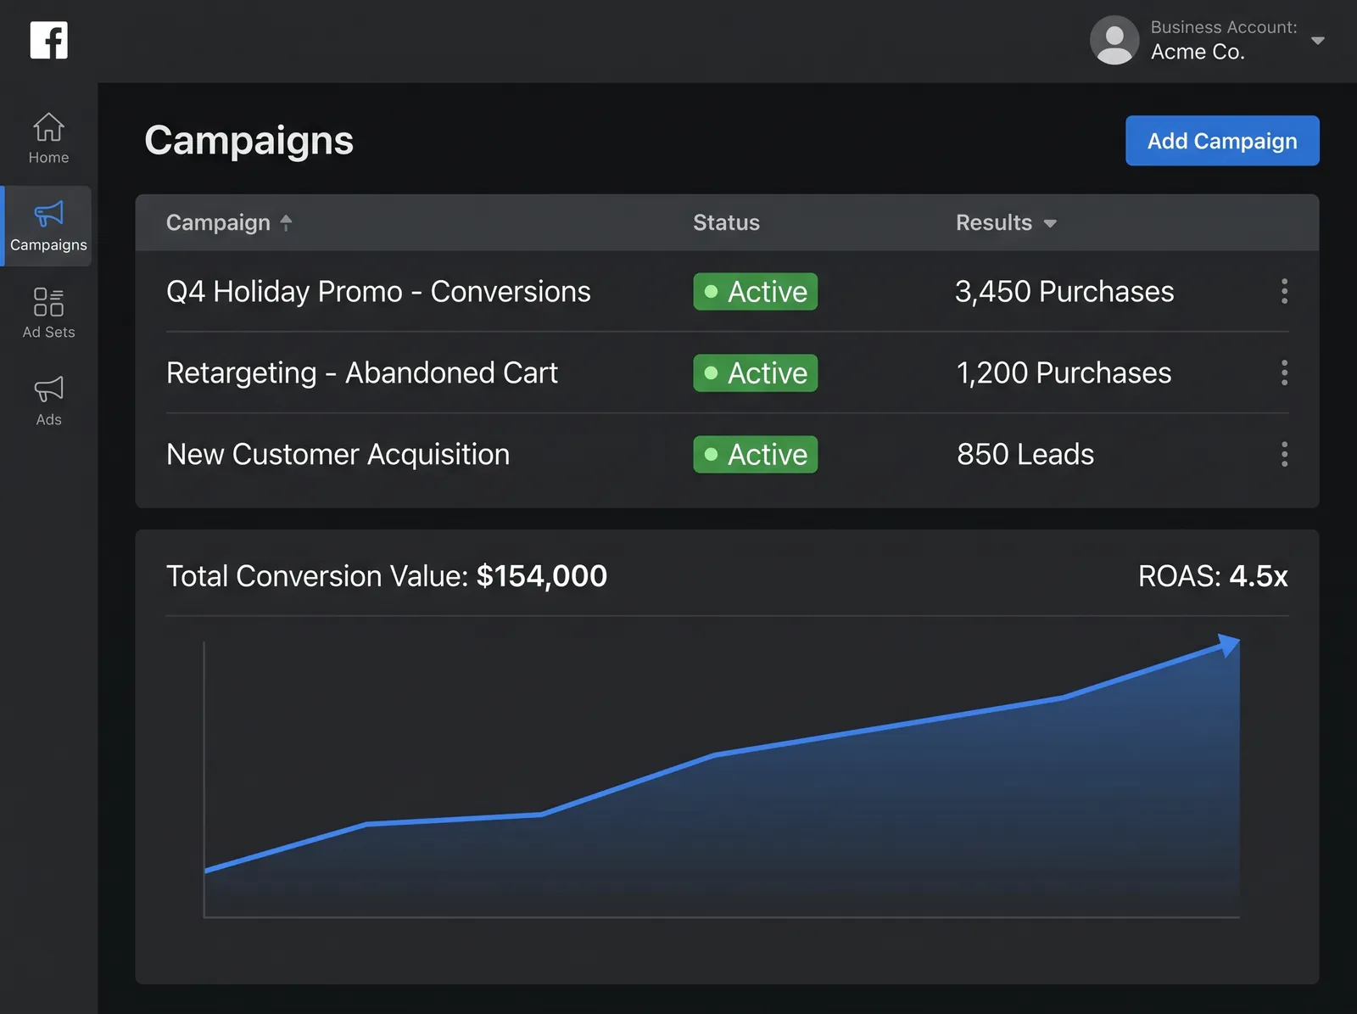Select the 1,200 Purchases result
The height and width of the screenshot is (1014, 1357).
[x=1064, y=373]
